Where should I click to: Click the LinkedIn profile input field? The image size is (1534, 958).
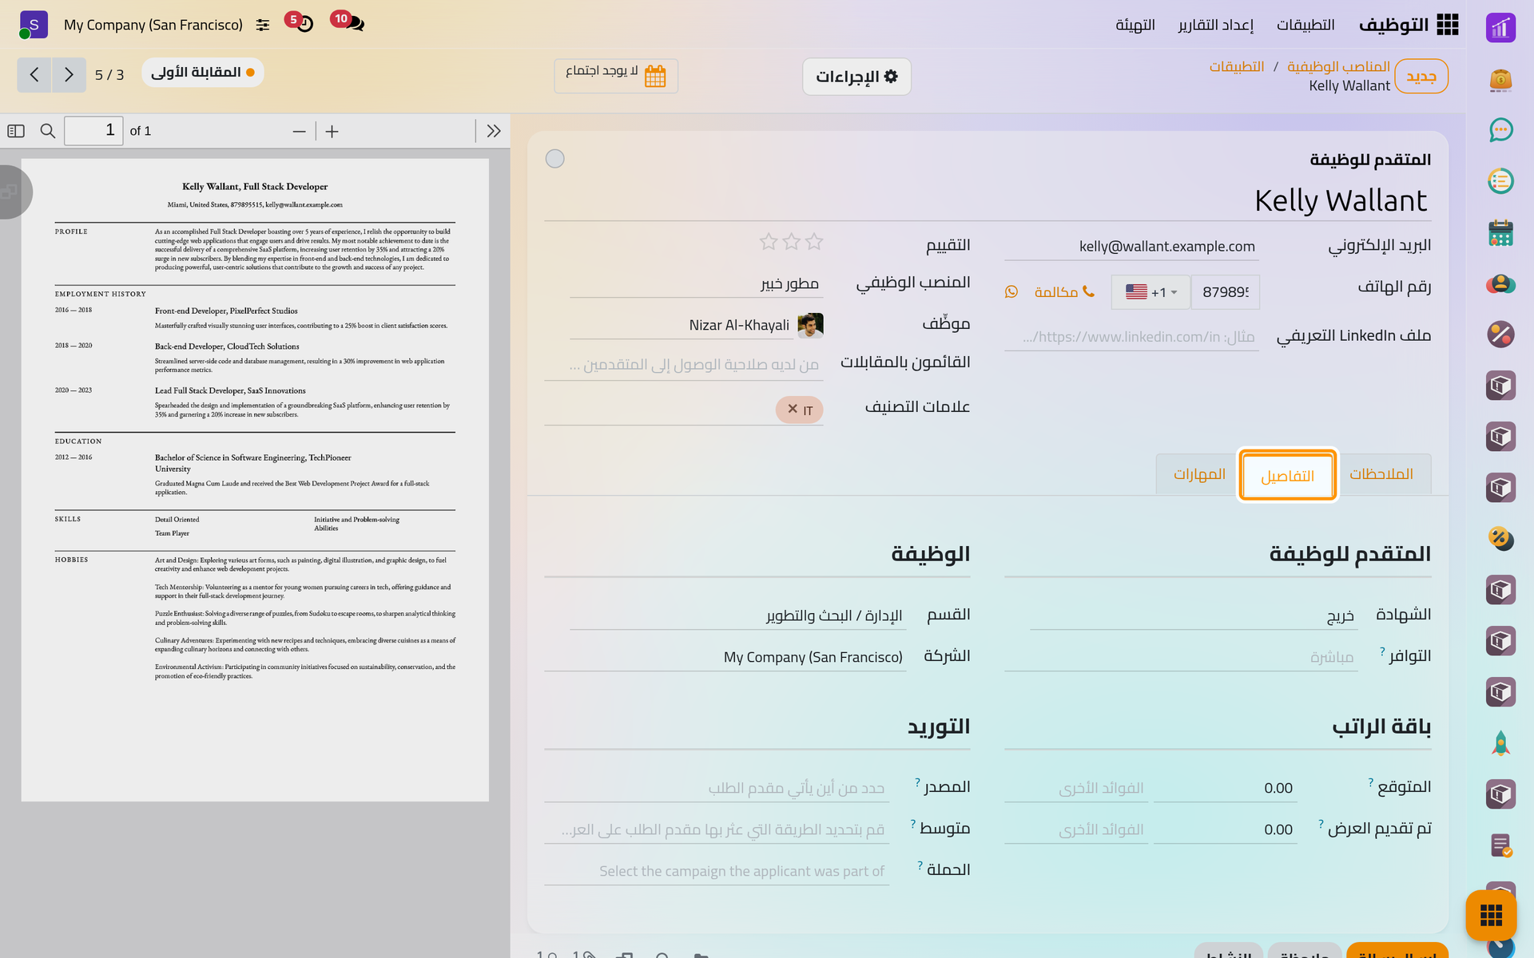(x=1131, y=337)
